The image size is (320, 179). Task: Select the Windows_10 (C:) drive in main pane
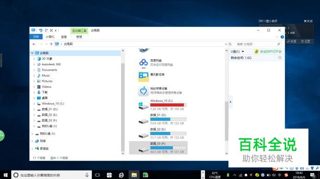162,105
